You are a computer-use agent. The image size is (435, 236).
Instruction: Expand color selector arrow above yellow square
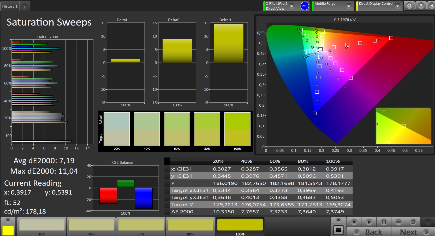pos(8,220)
